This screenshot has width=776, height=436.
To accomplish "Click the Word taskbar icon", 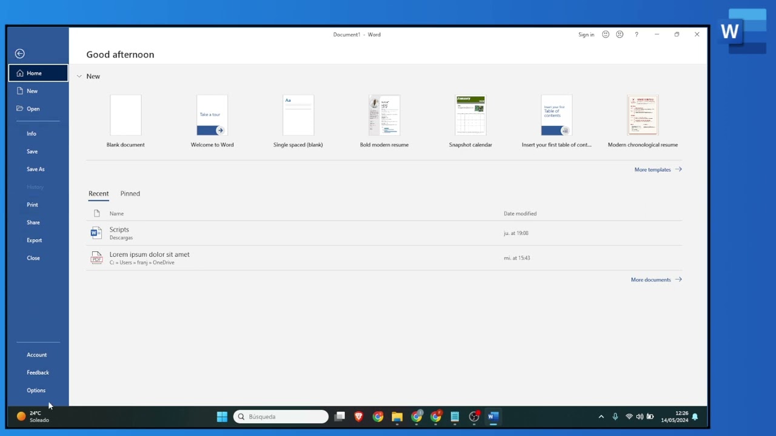I will coord(493,417).
